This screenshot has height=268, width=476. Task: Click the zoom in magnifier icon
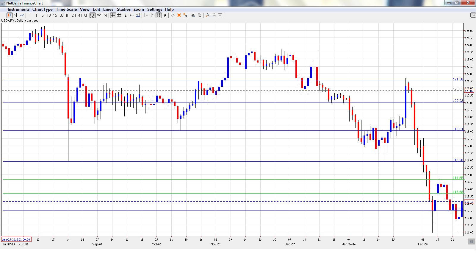click(208, 15)
